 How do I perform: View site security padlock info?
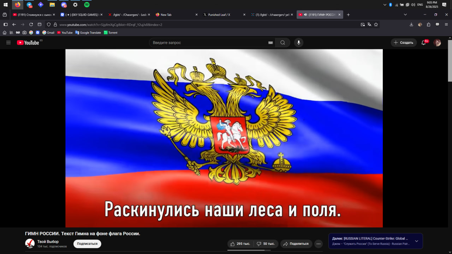(55, 25)
